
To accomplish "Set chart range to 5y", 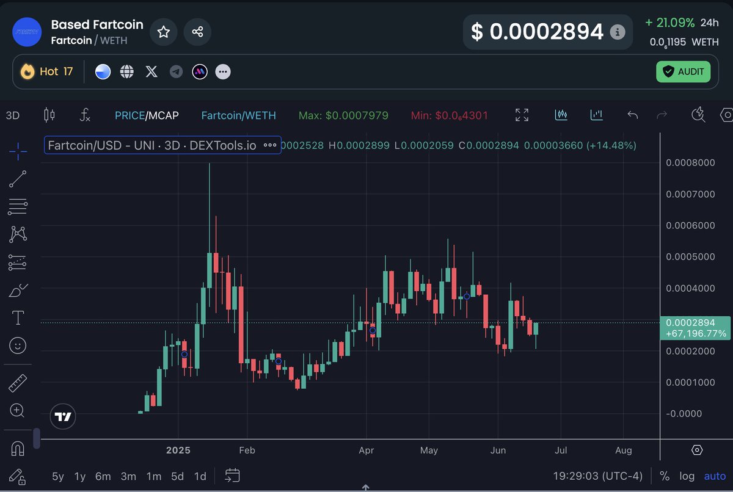I will 57,476.
